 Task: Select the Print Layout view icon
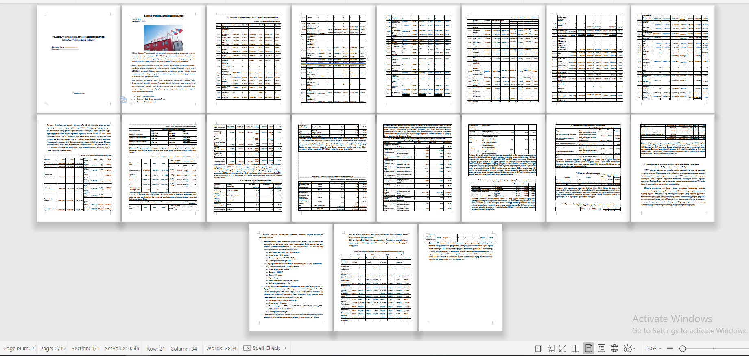point(588,348)
